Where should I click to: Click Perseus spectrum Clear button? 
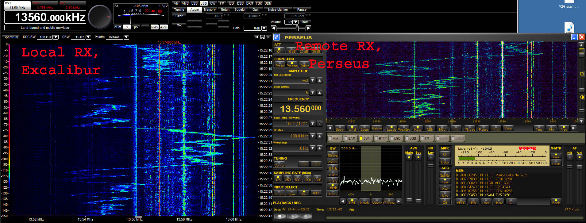pyautogui.click(x=508, y=129)
